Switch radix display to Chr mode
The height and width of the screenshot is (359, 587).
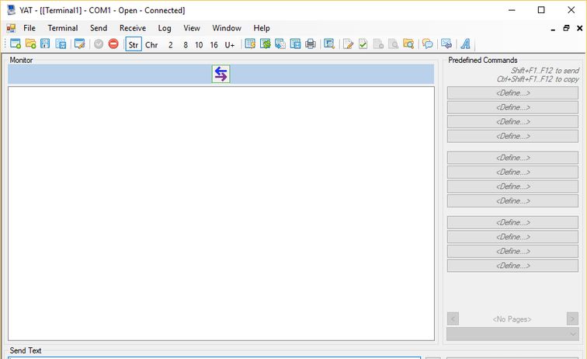[151, 44]
